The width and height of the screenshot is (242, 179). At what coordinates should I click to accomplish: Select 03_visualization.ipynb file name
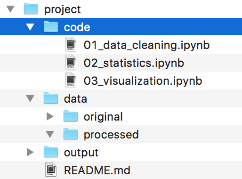[x=143, y=81]
